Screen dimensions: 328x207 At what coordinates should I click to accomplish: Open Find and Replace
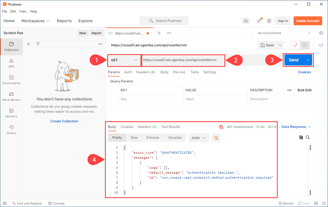tap(27, 203)
